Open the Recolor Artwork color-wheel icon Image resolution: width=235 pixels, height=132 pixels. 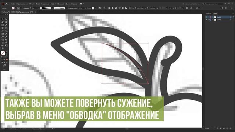point(100,8)
